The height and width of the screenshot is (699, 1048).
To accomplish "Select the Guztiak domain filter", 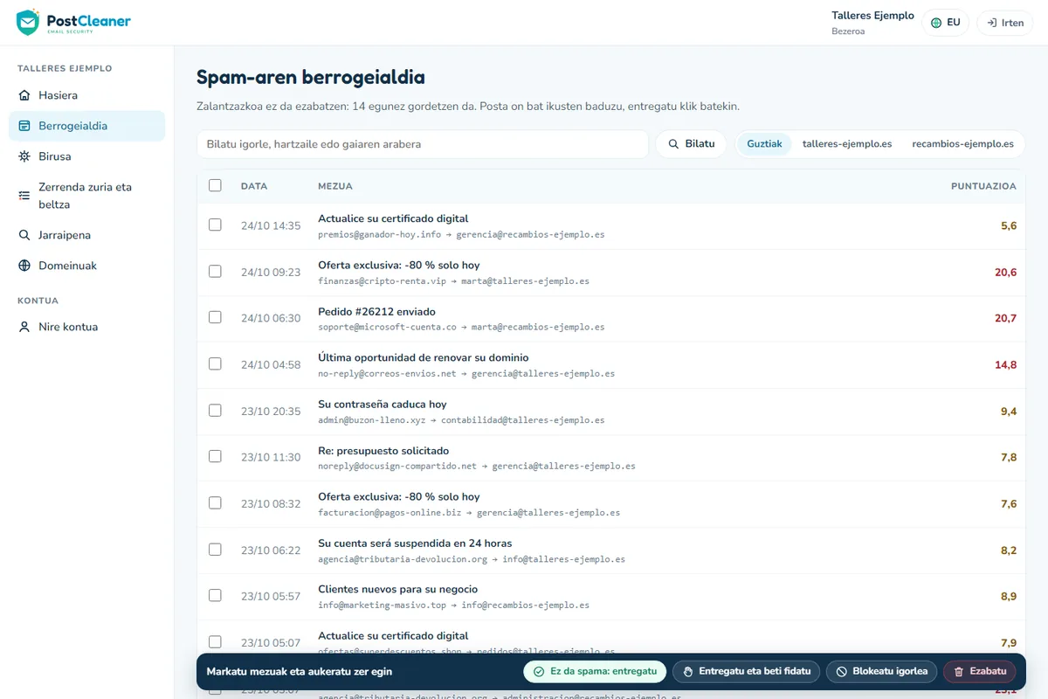I will pos(764,144).
